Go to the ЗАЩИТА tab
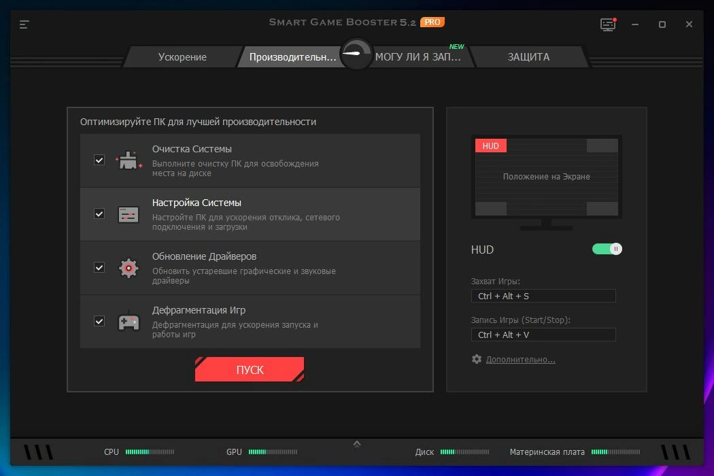The image size is (714, 476). coord(528,57)
